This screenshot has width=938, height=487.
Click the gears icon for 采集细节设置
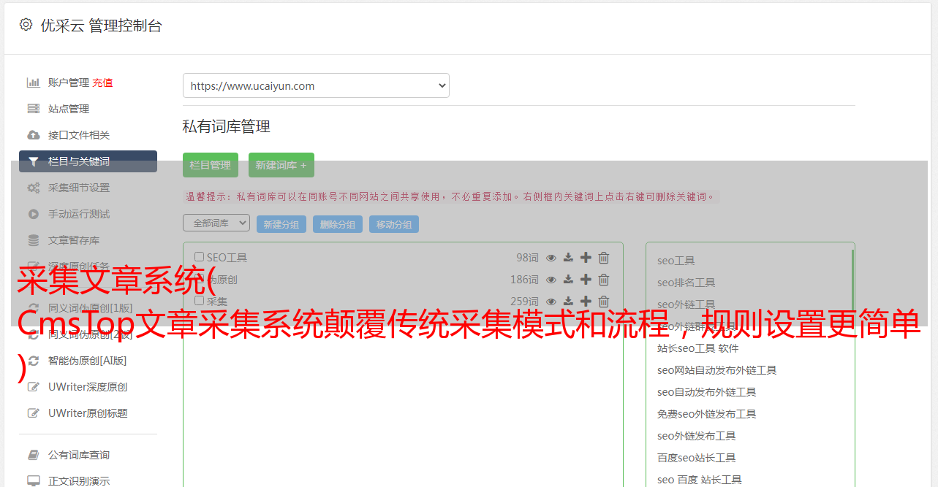[34, 188]
